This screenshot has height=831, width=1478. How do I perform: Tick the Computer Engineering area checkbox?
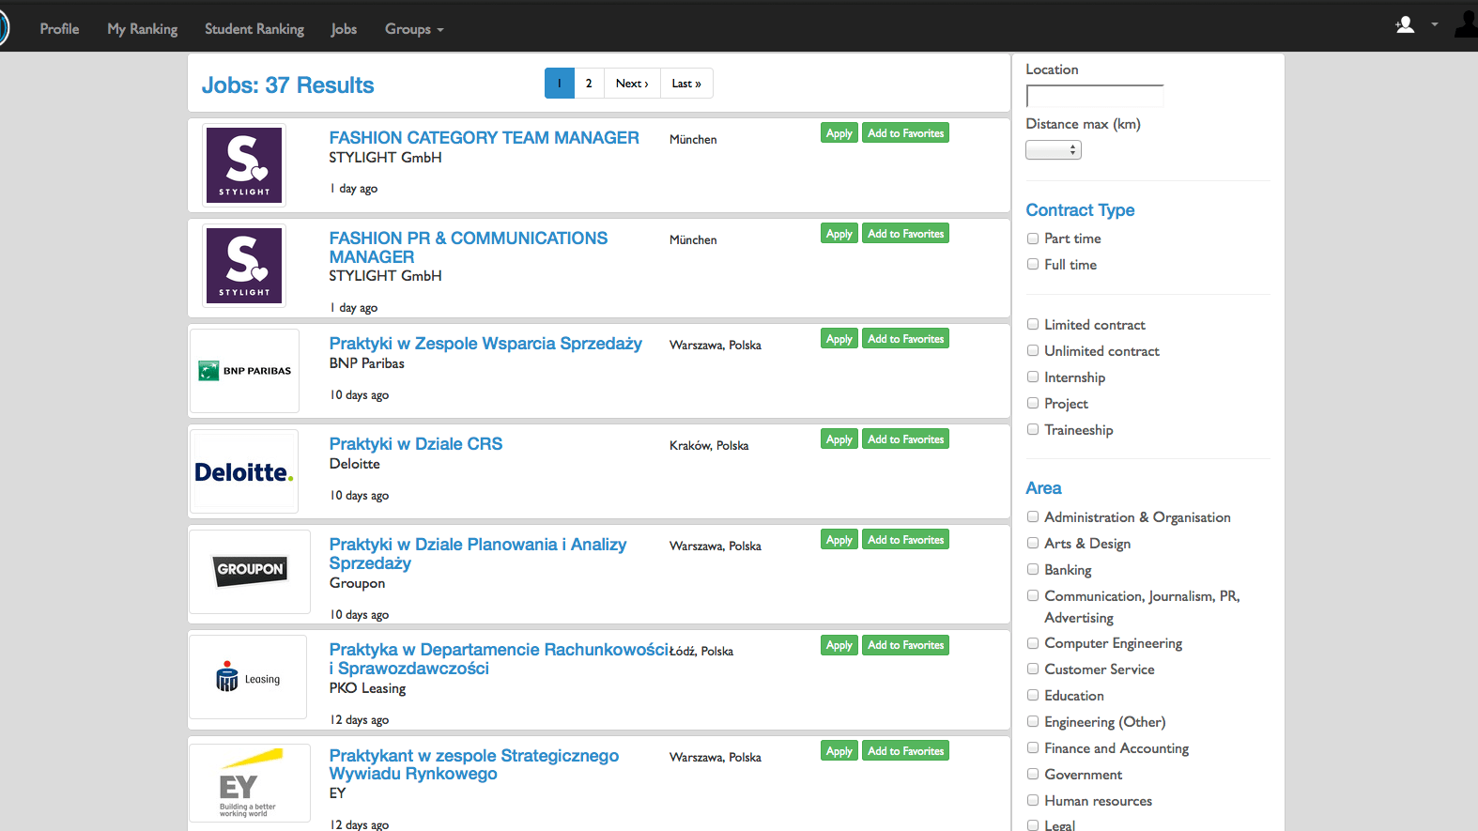click(x=1033, y=643)
